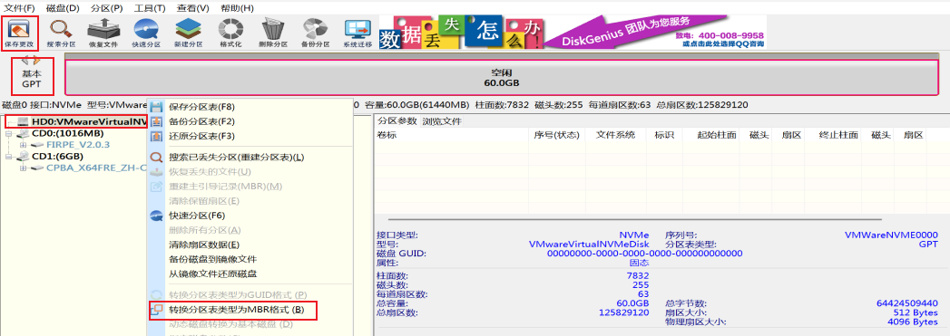The image size is (950, 336).
Task: Open the 备份分区 toolbar tool
Action: click(315, 33)
